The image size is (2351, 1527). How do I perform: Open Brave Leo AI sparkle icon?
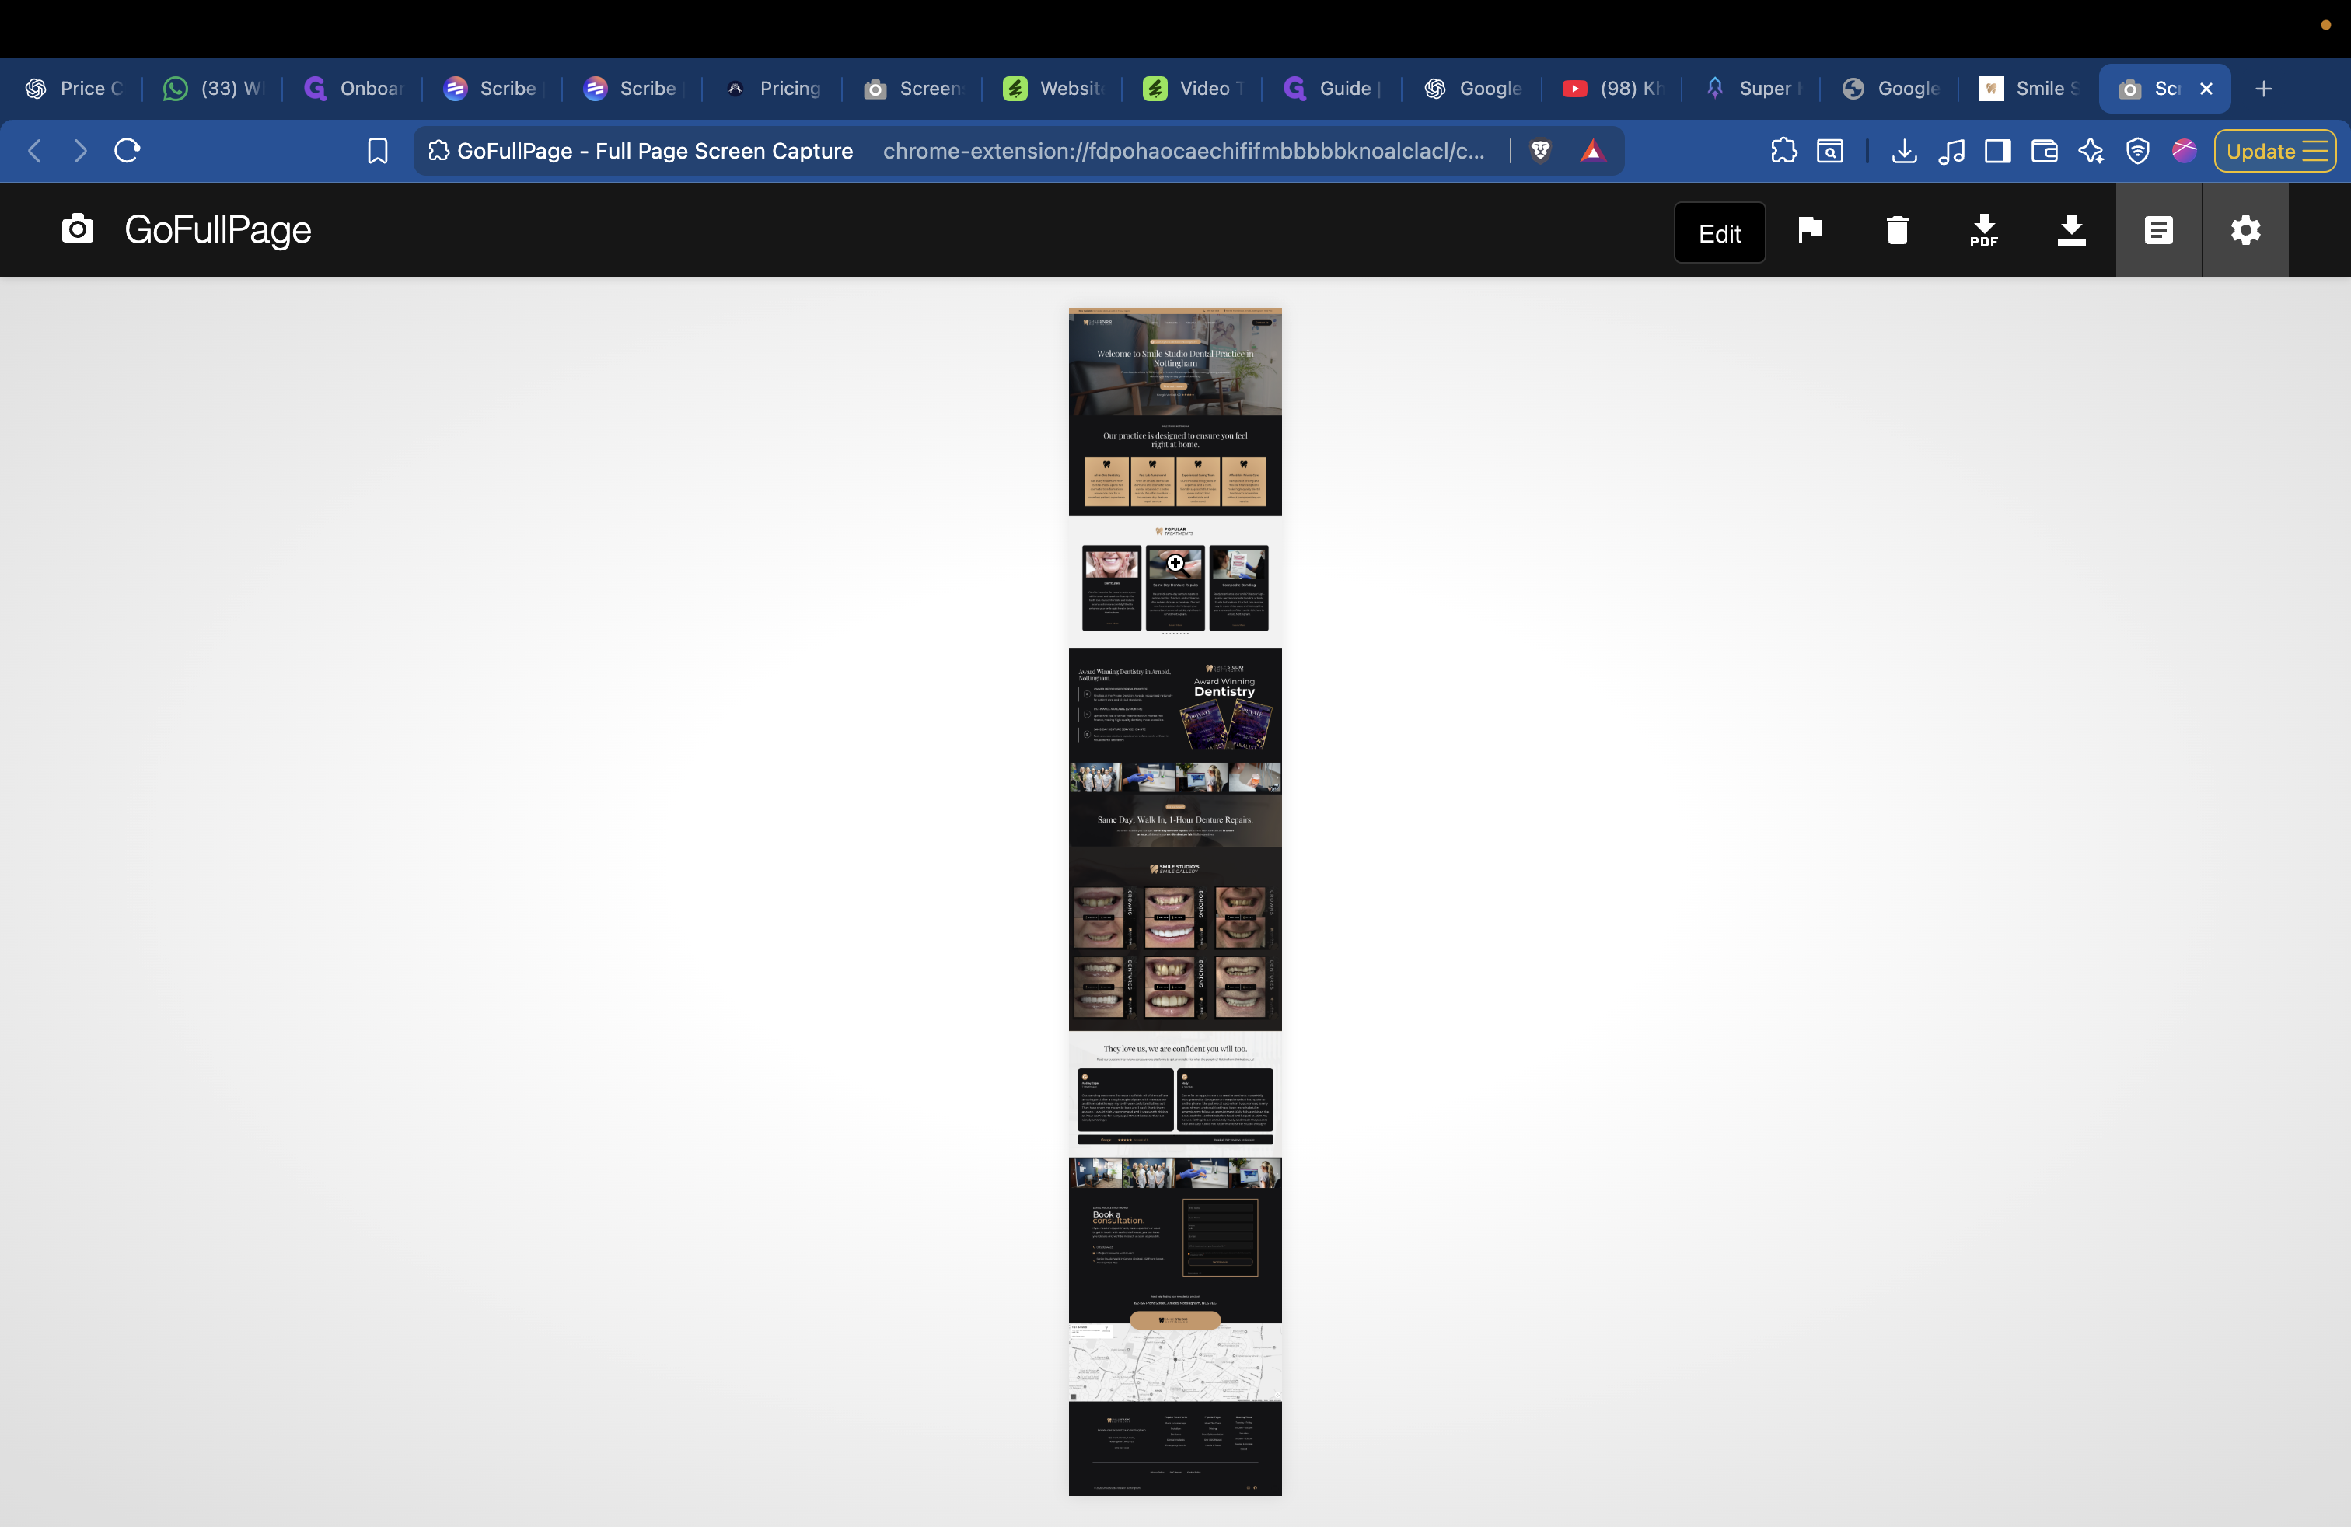pos(2091,150)
